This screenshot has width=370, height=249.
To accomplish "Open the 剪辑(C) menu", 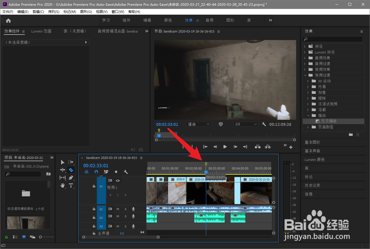I will point(38,12).
